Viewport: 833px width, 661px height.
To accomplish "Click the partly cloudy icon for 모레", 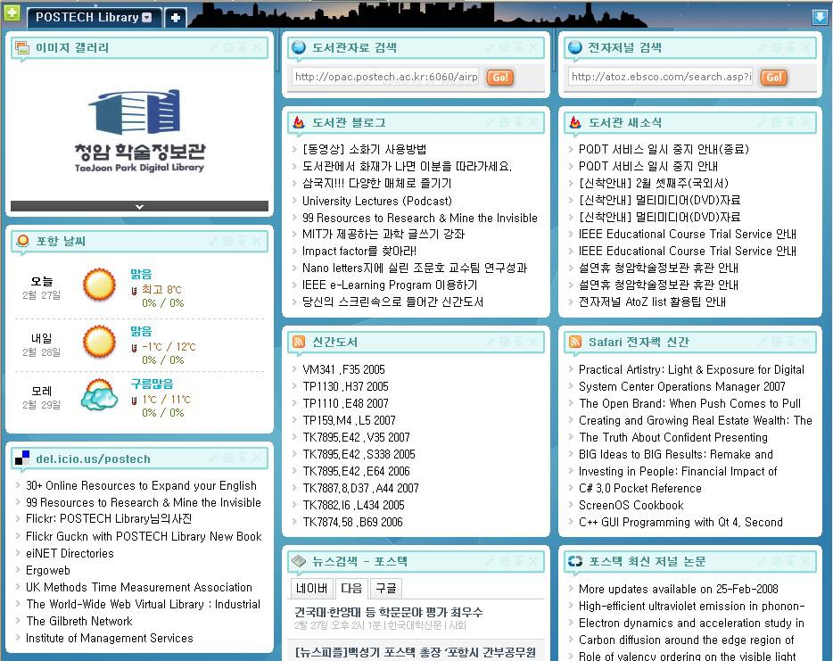I will tap(99, 394).
